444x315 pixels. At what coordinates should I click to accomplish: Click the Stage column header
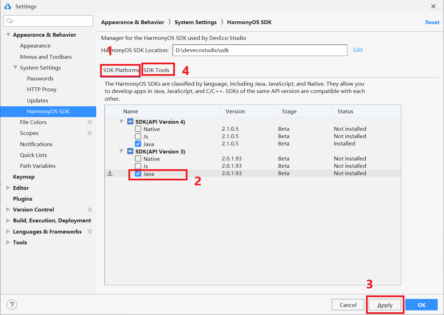coord(304,111)
